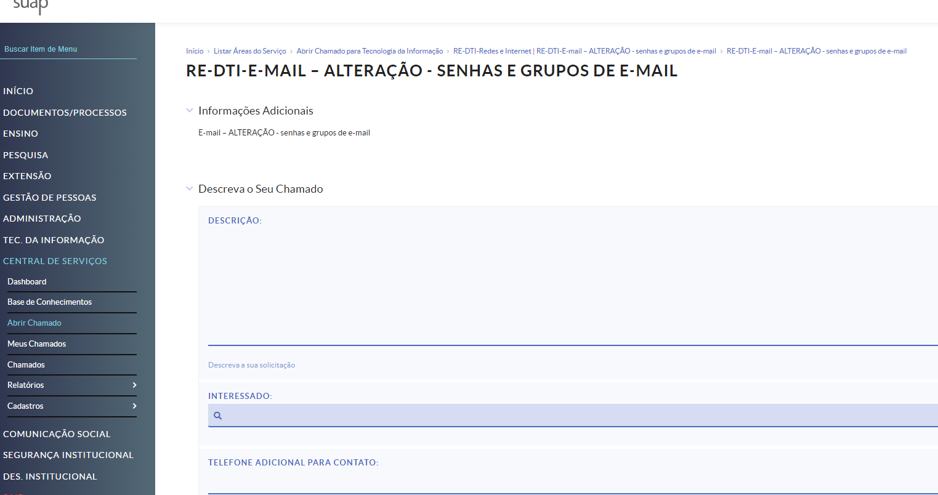938x495 pixels.
Task: Collapse the Descreva o Seu Chamado section
Action: pyautogui.click(x=190, y=189)
